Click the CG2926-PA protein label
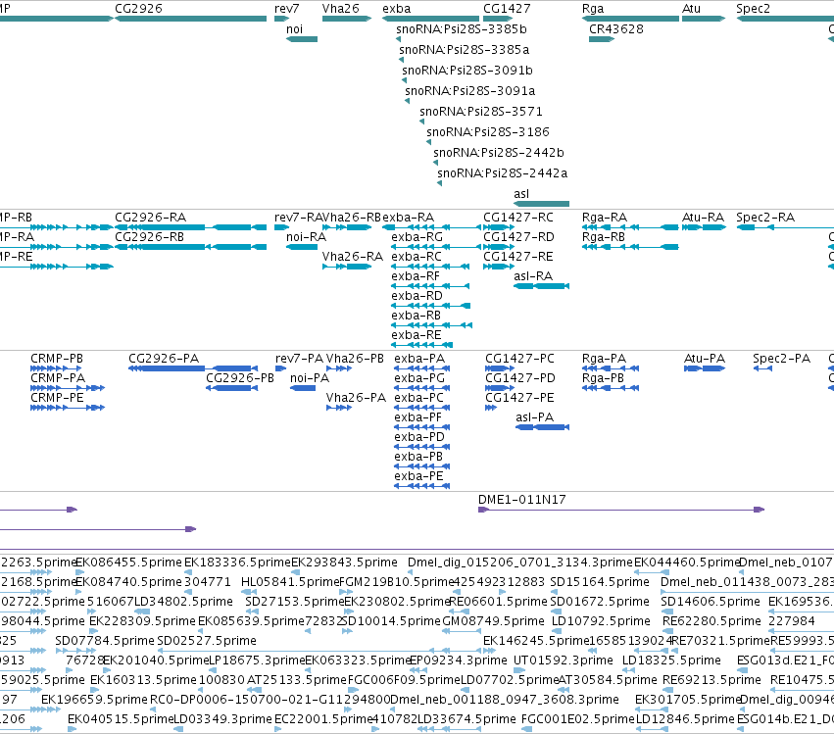Viewport: 834px width, 734px height. tap(164, 359)
